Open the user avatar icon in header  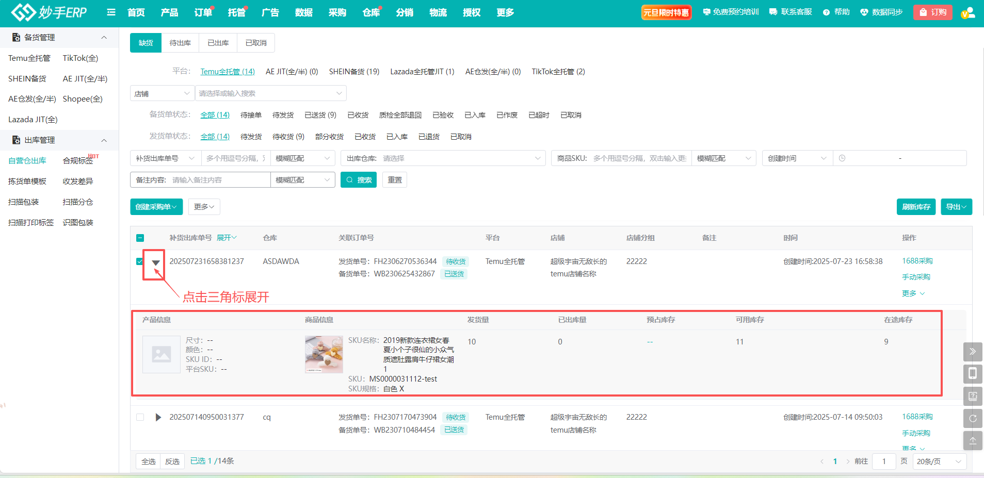(967, 12)
